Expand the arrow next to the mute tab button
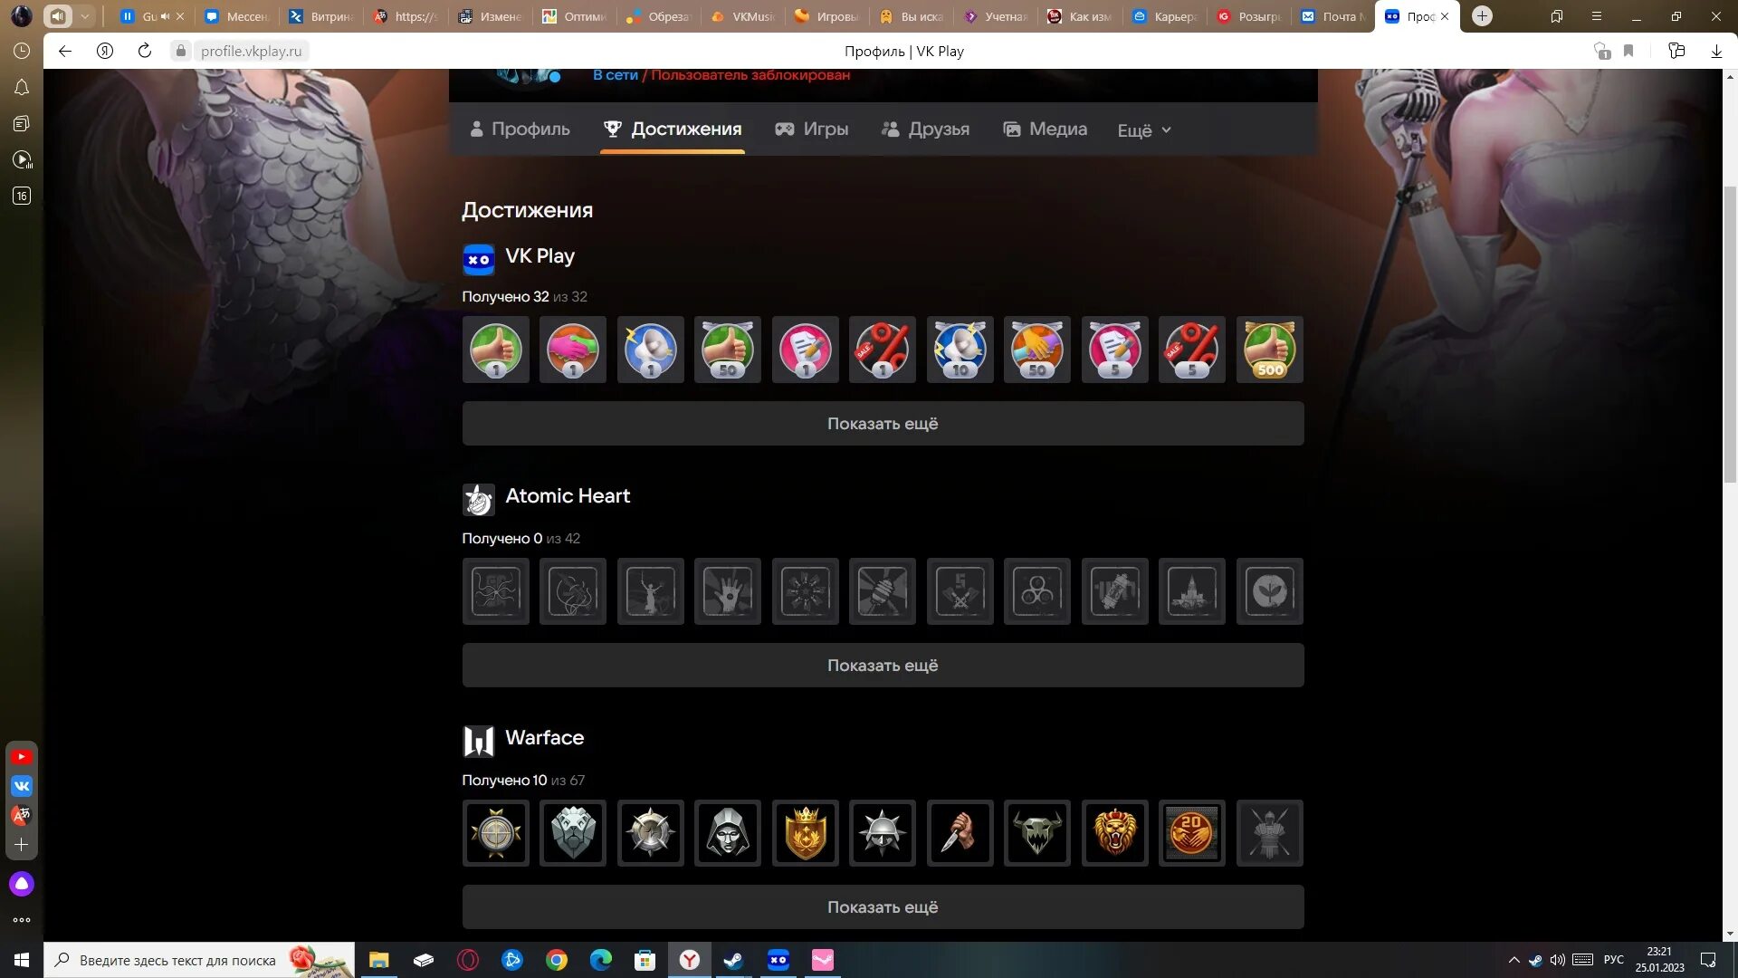1738x978 pixels. pyautogui.click(x=84, y=15)
